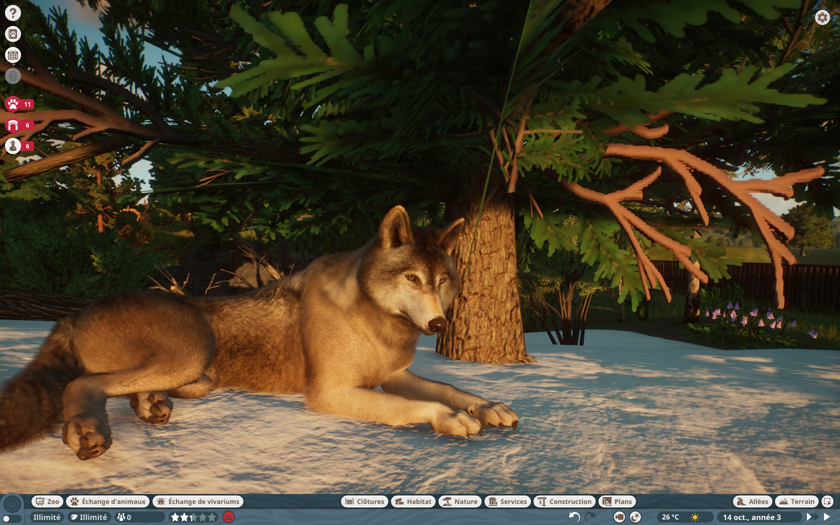Open staff alerts with person icon
840x525 pixels.
click(19, 146)
